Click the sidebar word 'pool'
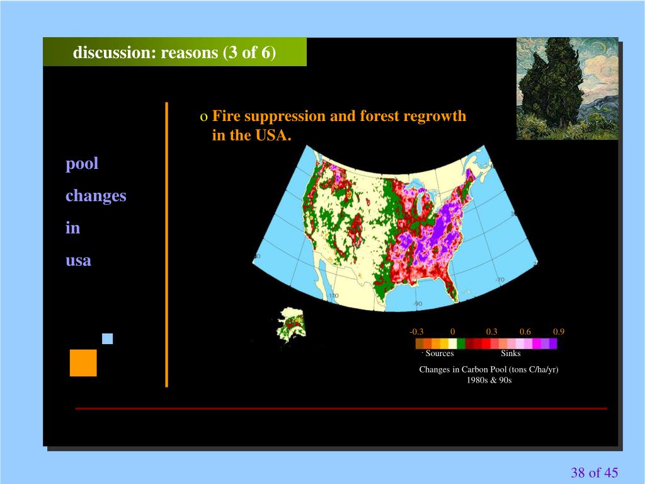Image resolution: width=645 pixels, height=484 pixels. 82,164
